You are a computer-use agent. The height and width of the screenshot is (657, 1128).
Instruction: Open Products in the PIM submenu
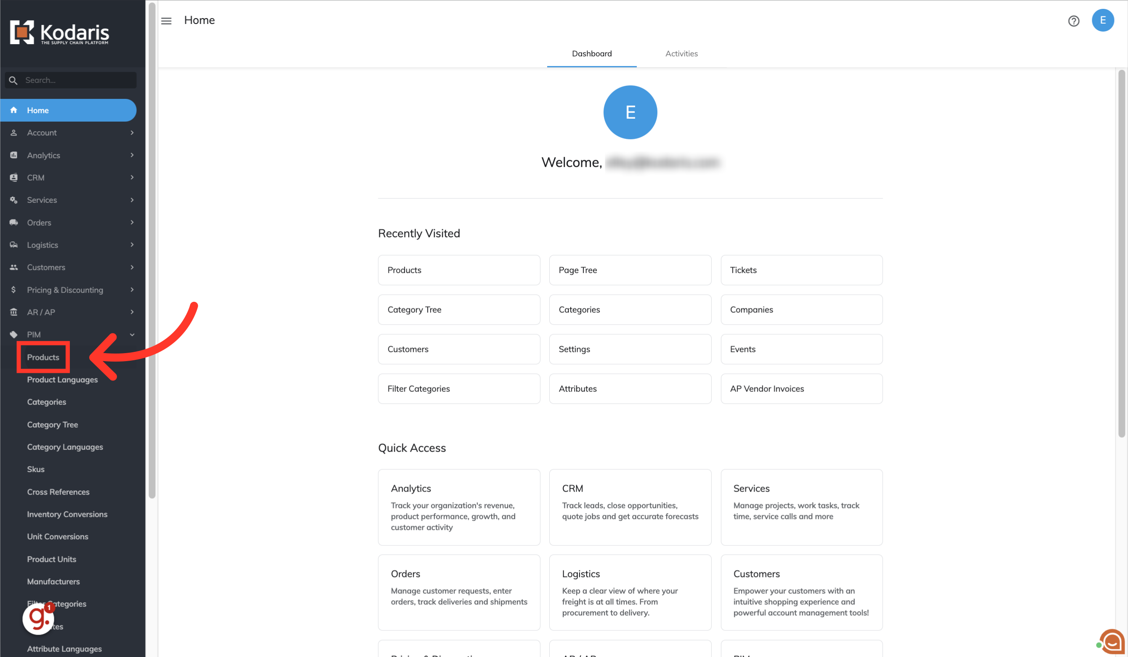tap(43, 357)
